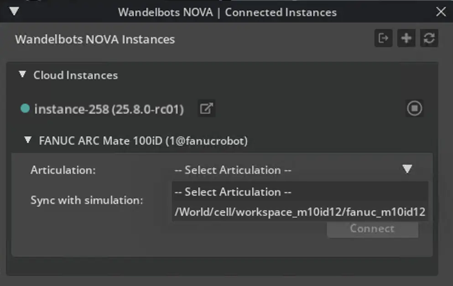Toggle the Articulation dropdown arrow

click(x=407, y=169)
